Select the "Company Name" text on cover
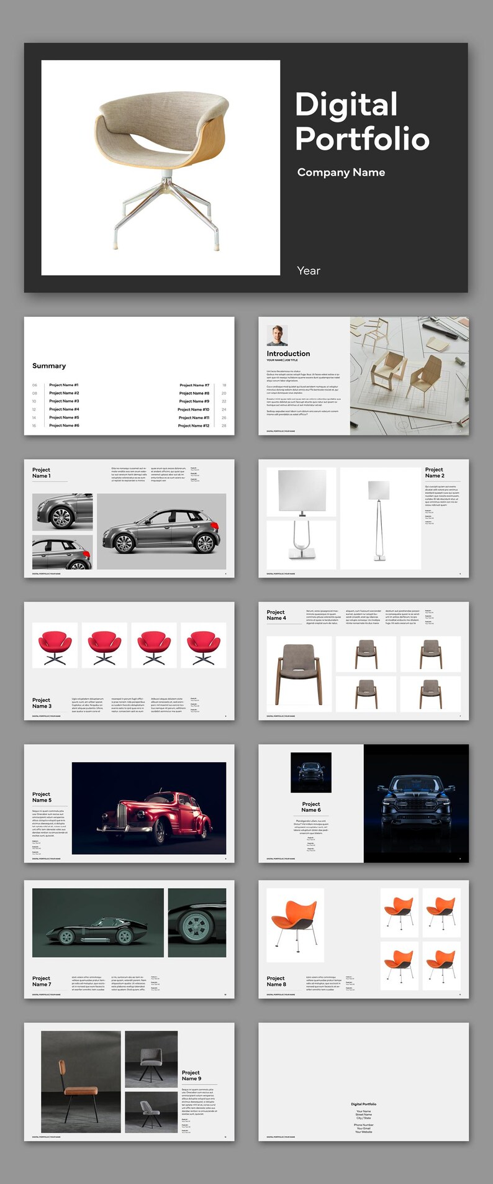 click(341, 173)
